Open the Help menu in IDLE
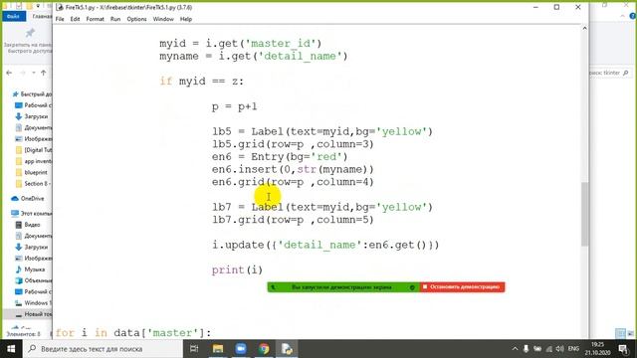The width and height of the screenshot is (637, 358). click(186, 19)
